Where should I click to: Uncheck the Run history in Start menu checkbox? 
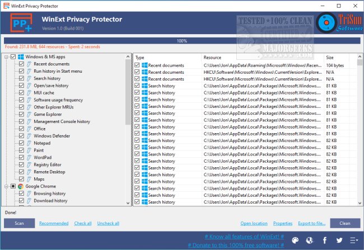pyautogui.click(x=21, y=71)
